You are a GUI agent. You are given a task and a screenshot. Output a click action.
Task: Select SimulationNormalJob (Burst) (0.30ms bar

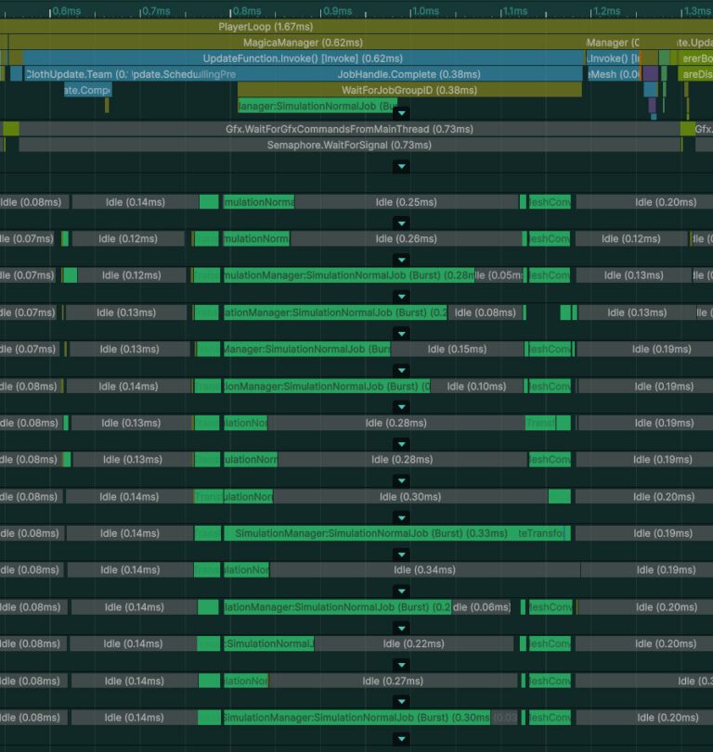click(356, 718)
